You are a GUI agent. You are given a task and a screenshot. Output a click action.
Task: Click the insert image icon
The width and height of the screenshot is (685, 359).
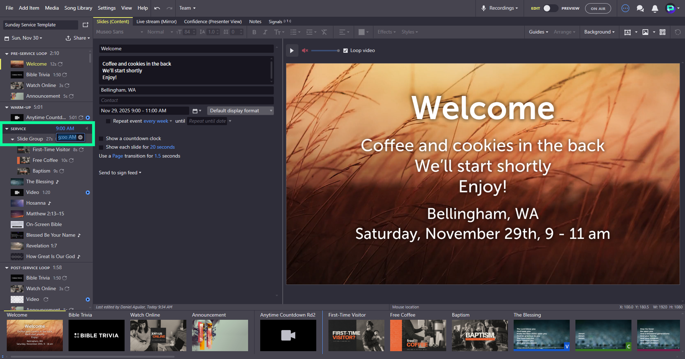point(645,32)
